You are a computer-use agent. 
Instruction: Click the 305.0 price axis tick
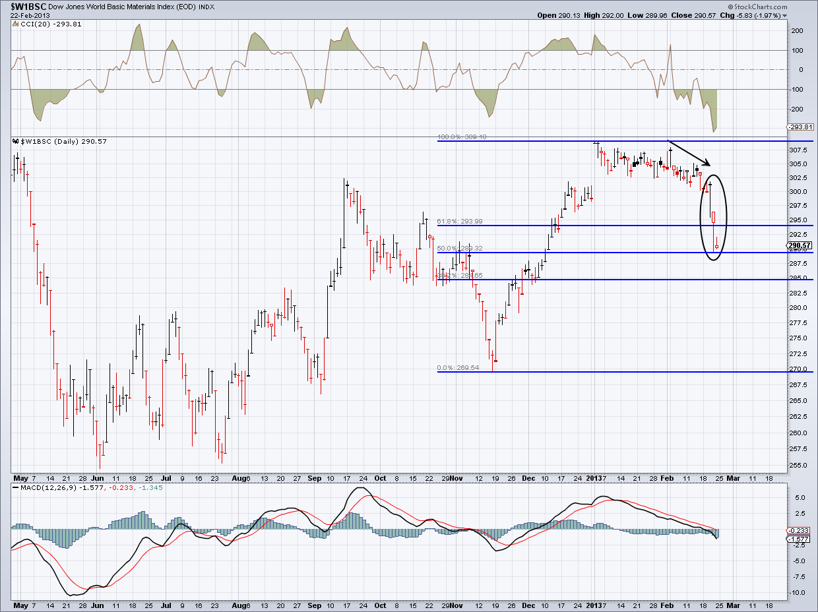[x=799, y=164]
